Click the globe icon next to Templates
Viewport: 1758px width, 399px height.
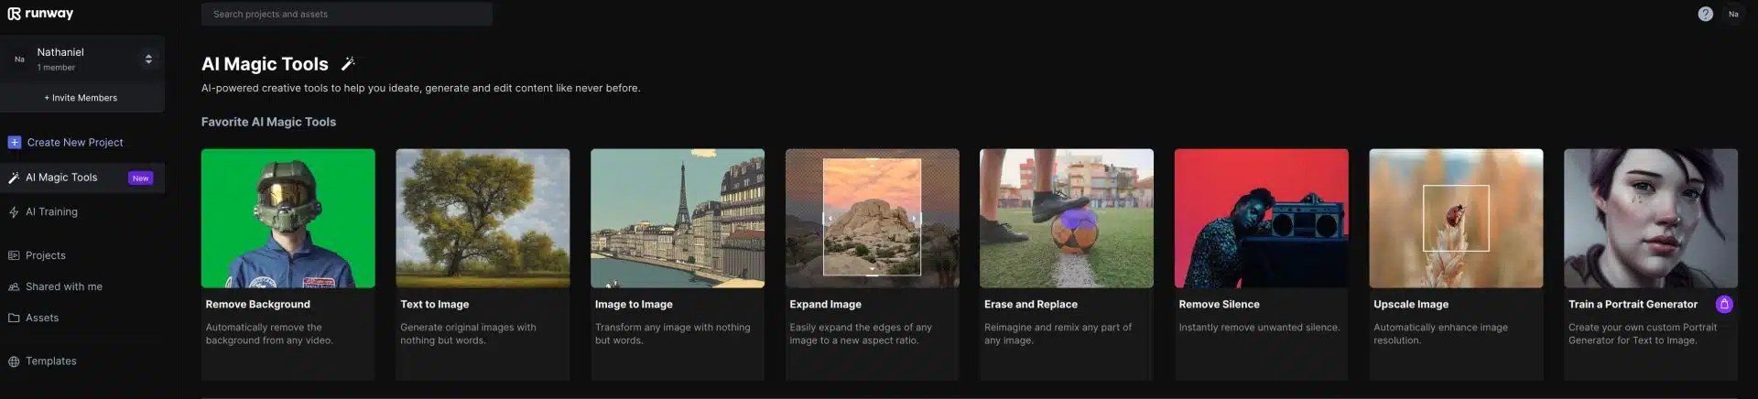tap(14, 361)
